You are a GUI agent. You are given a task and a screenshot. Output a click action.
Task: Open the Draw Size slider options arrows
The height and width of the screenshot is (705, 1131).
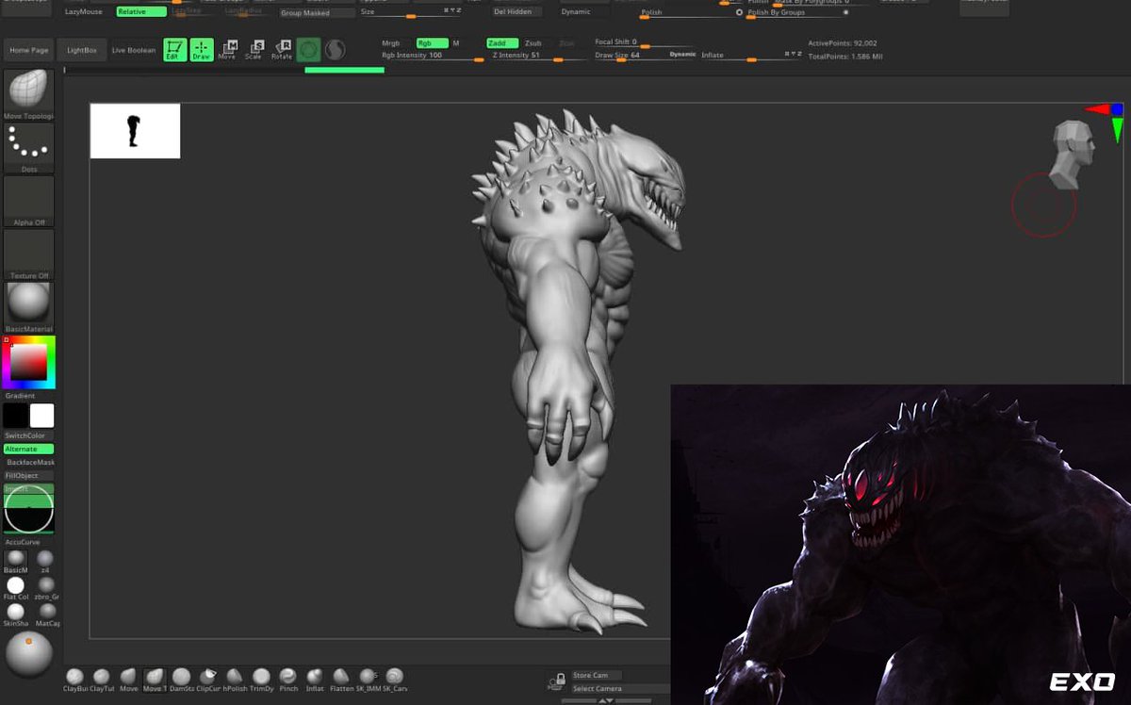pyautogui.click(x=452, y=11)
